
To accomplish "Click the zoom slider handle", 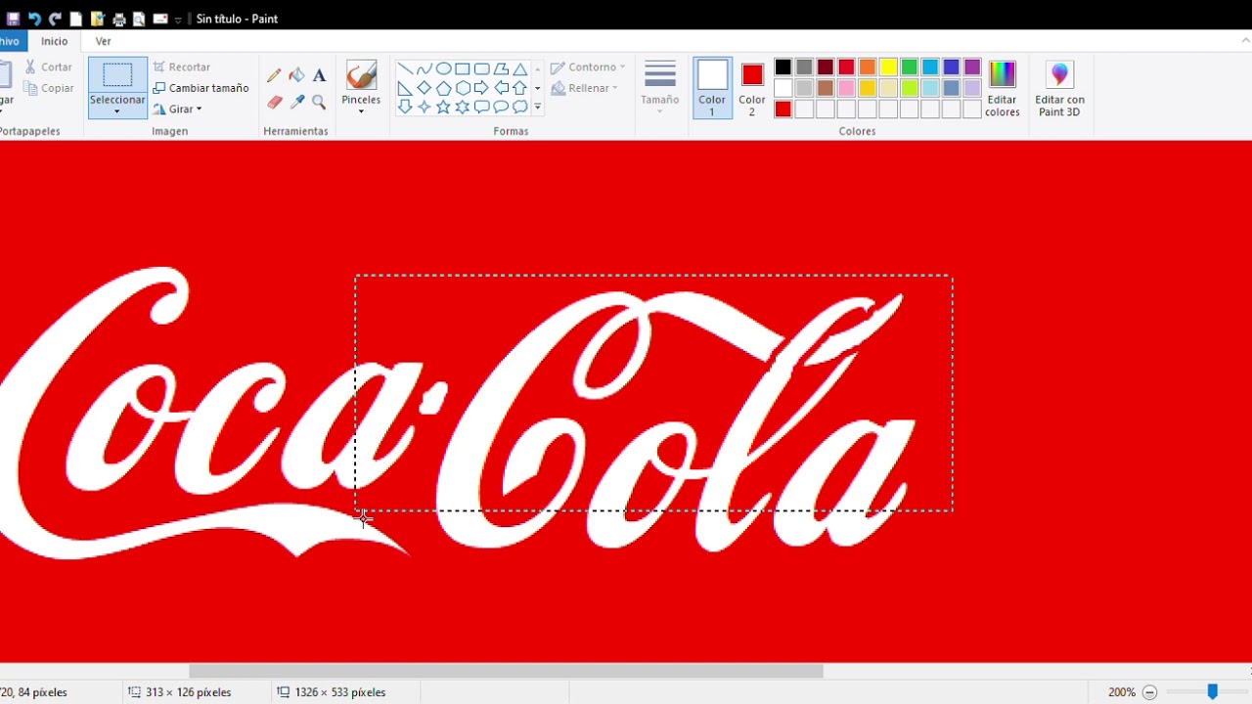I will [1212, 692].
